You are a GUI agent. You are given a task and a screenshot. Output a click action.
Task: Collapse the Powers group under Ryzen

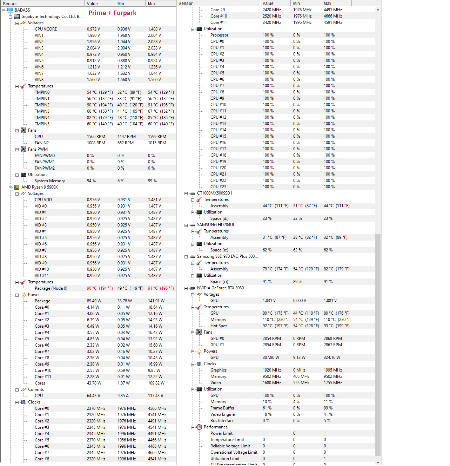(x=17, y=295)
